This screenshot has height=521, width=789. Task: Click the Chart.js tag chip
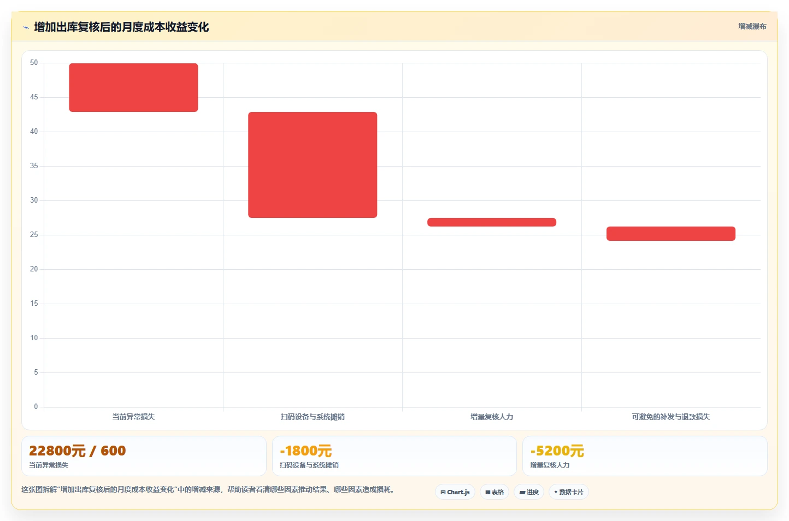(x=455, y=492)
